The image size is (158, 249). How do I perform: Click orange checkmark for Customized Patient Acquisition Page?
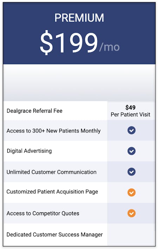tap(131, 192)
